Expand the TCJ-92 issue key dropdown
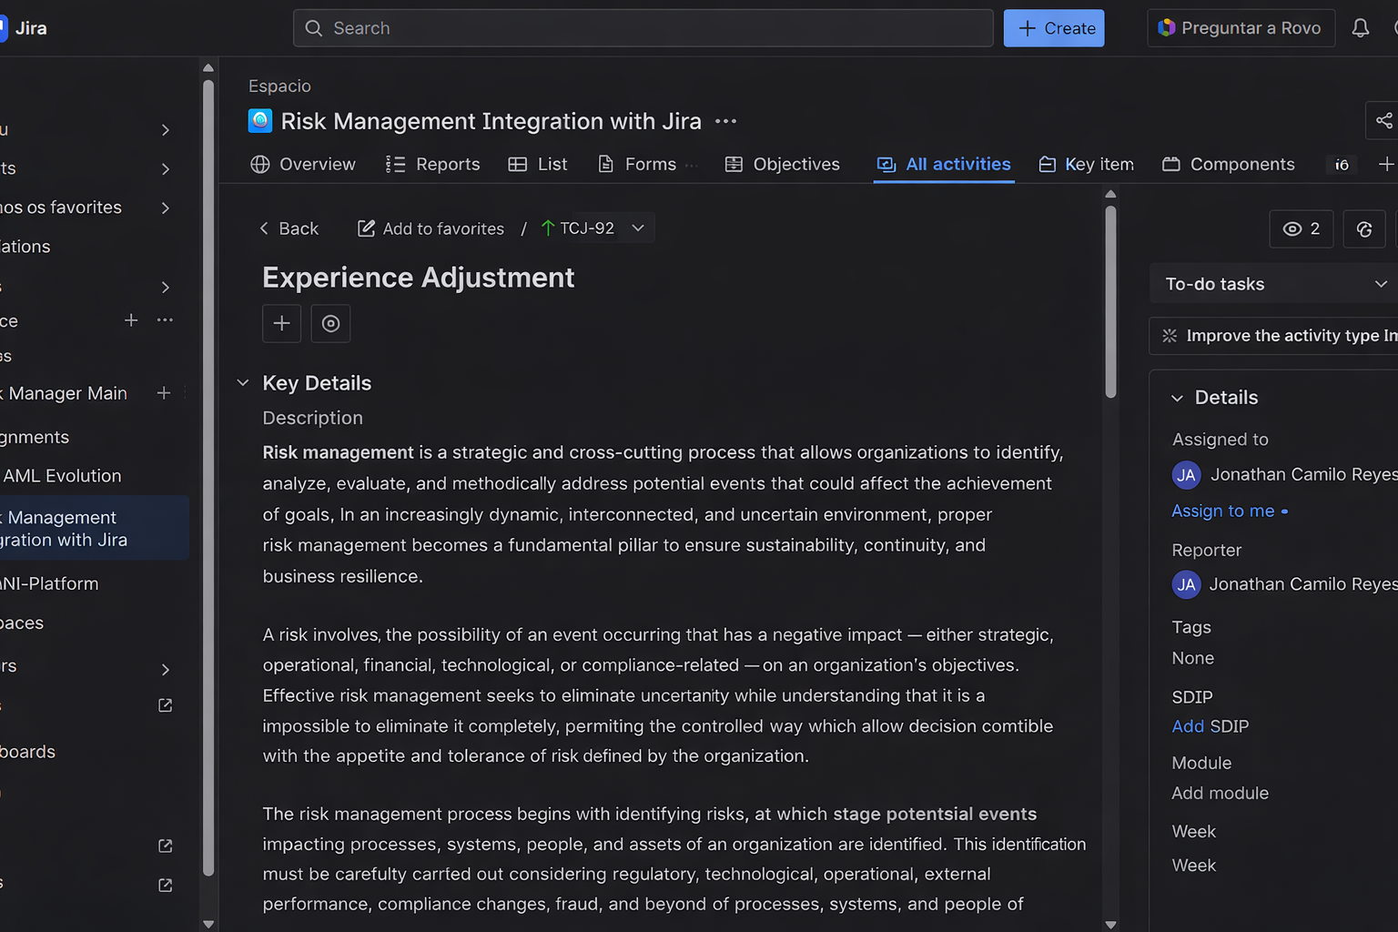Image resolution: width=1398 pixels, height=932 pixels. [x=638, y=228]
